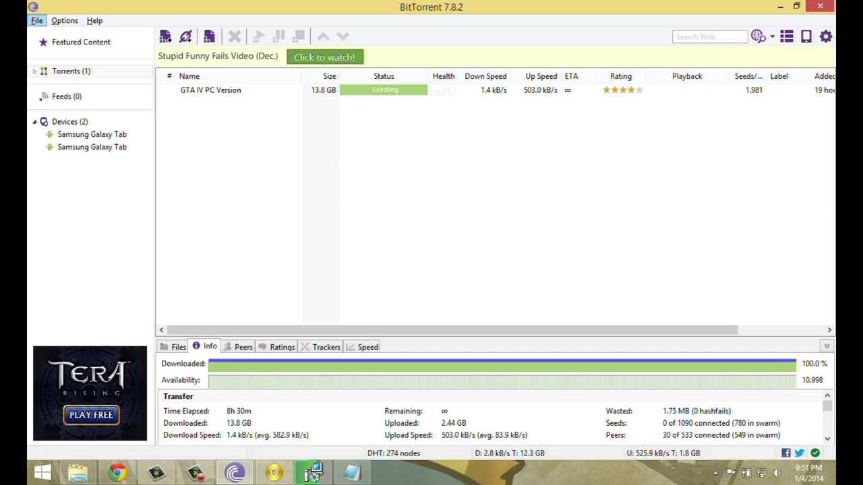Open Google Chrome from the taskbar
863x485 pixels.
point(117,473)
